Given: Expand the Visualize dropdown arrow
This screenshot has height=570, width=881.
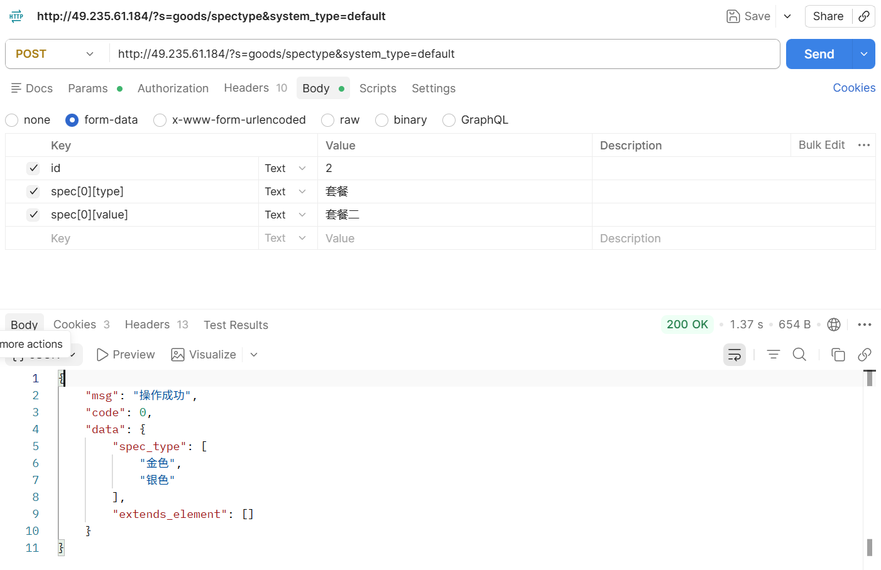Looking at the screenshot, I should 254,355.
